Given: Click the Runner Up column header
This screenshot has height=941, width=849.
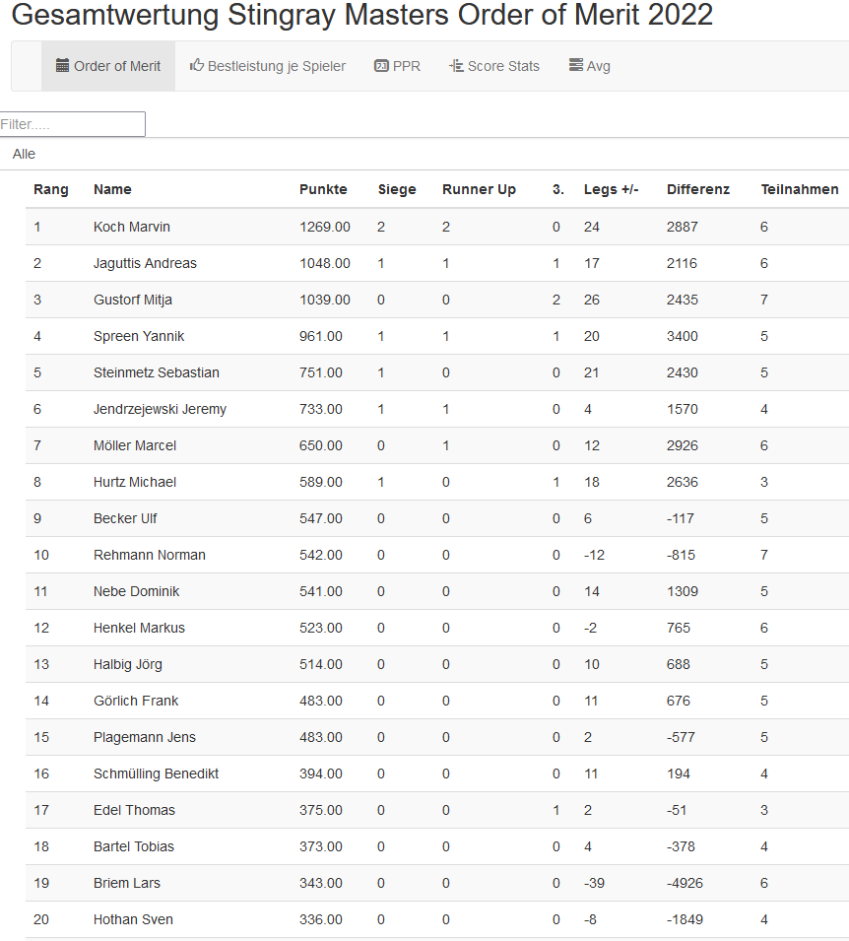Looking at the screenshot, I should (x=479, y=189).
